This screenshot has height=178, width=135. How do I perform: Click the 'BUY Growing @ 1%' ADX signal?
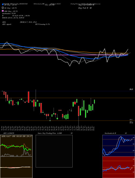[42, 24]
